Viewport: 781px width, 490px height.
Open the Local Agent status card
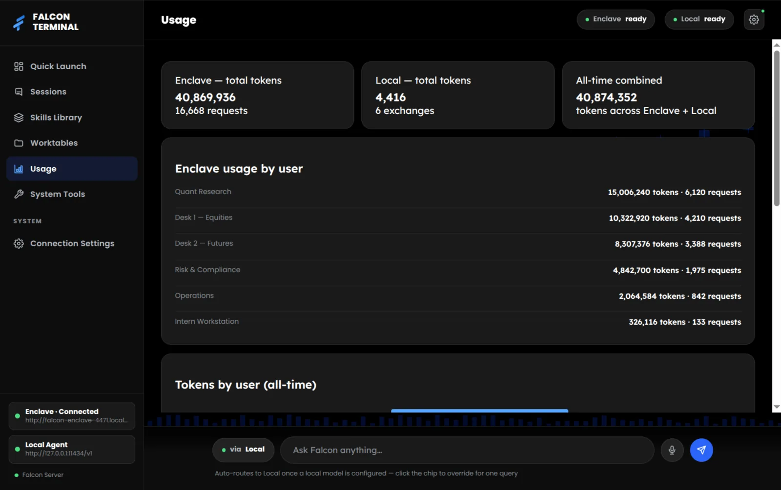(x=72, y=449)
